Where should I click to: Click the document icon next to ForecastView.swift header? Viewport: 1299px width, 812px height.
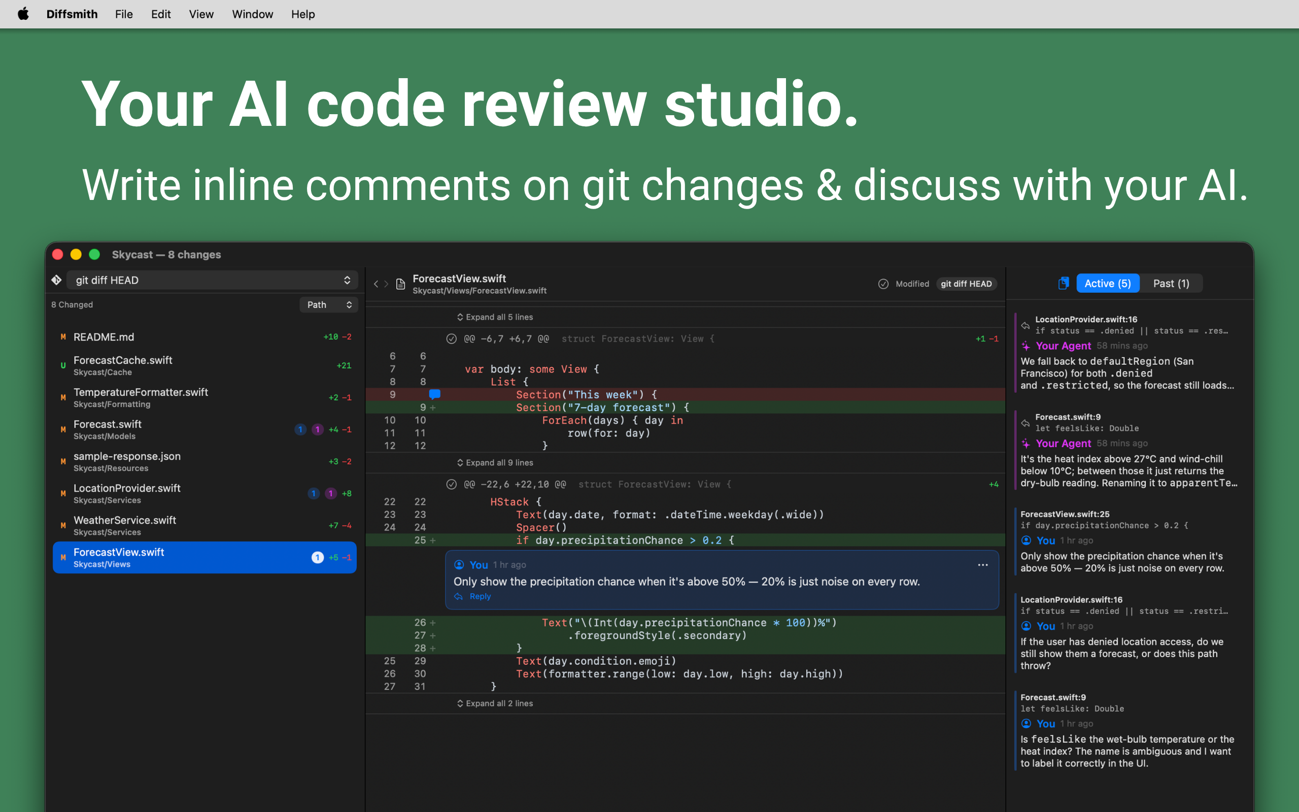tap(400, 284)
